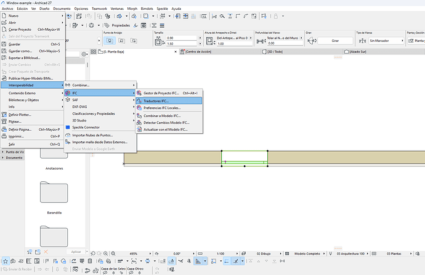Toggle the highlighted snap checkmark button
The image size is (425, 275).
tap(236, 261)
